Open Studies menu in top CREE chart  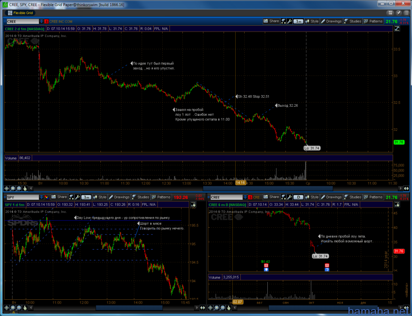353,21
